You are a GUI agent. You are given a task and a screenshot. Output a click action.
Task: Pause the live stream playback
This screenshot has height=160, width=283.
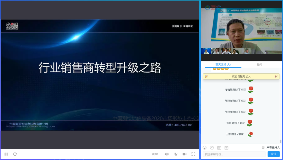tap(6, 154)
